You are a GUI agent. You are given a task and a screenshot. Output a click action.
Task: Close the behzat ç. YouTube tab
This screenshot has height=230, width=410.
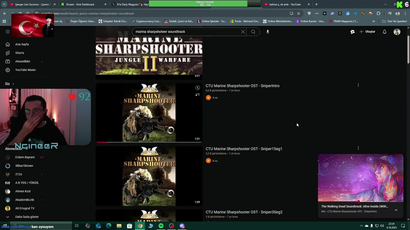[x=309, y=4]
